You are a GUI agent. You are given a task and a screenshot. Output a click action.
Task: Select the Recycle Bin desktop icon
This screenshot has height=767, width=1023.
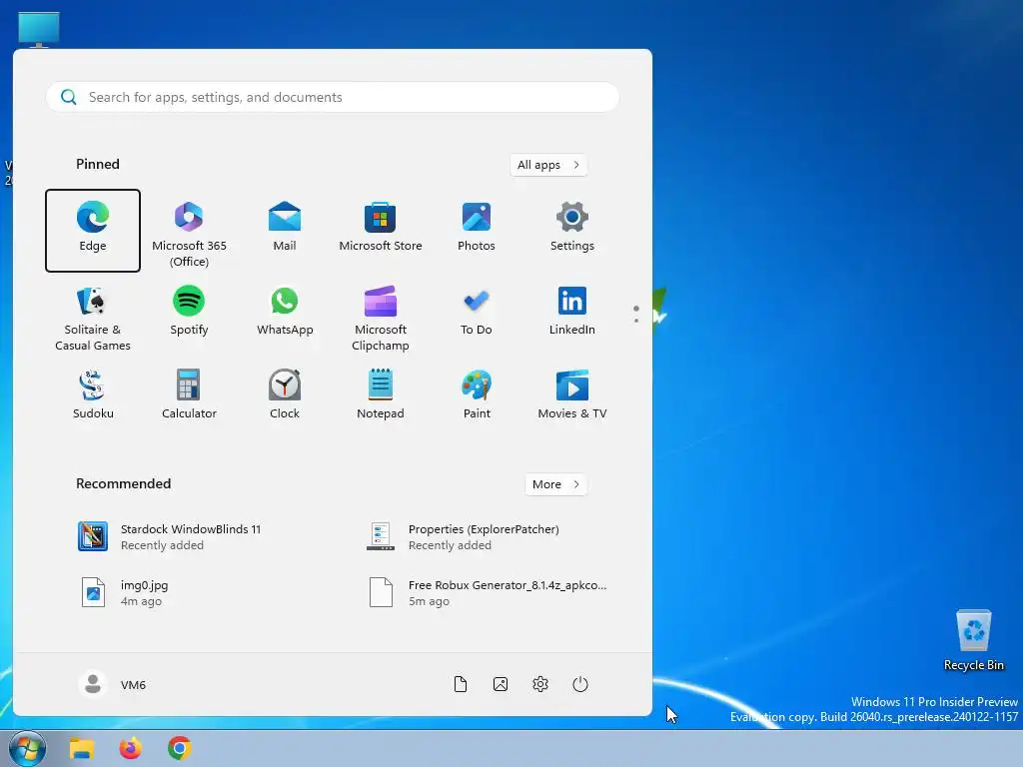(x=973, y=640)
